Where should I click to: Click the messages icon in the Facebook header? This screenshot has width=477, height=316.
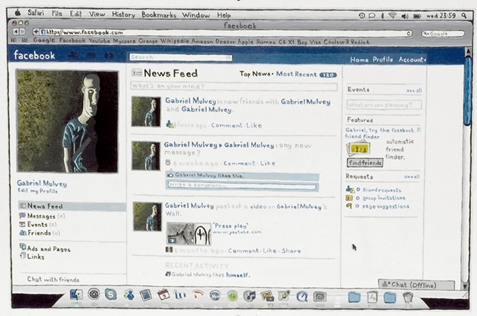pos(91,55)
